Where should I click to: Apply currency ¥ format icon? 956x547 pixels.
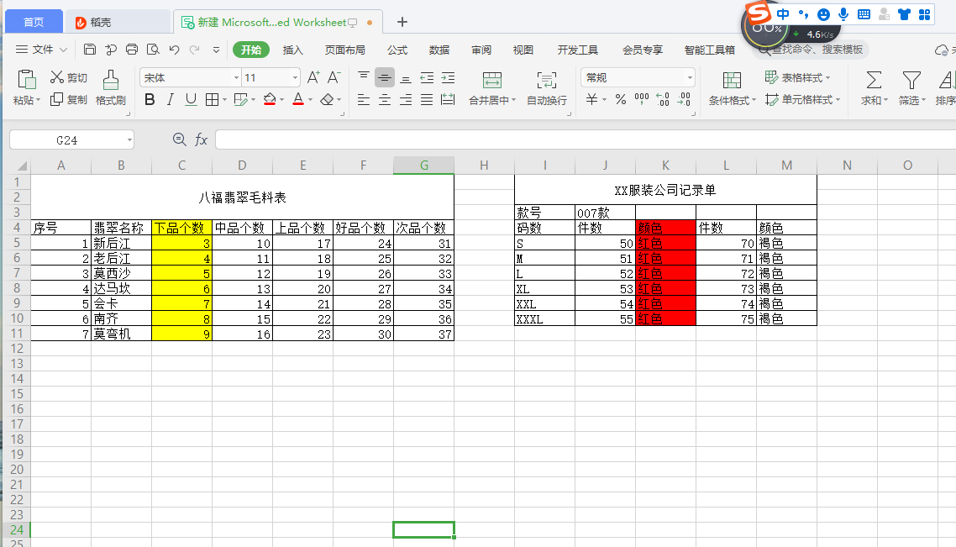(x=591, y=99)
